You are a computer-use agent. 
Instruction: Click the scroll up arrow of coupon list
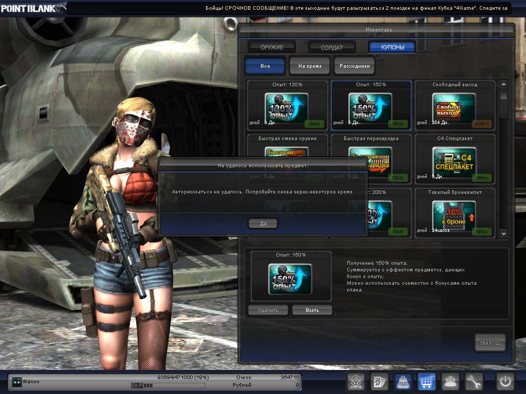503,84
